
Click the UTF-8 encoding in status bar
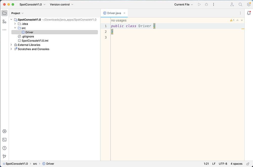[x=223, y=164]
